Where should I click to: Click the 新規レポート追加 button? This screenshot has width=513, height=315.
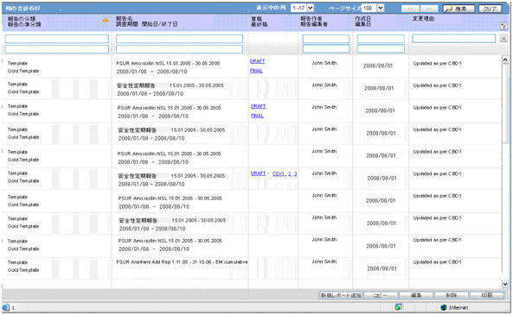pos(341,295)
